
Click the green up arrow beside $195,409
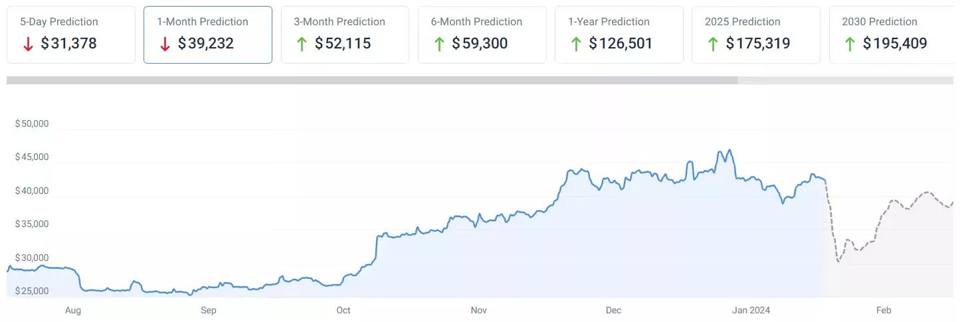pos(849,44)
